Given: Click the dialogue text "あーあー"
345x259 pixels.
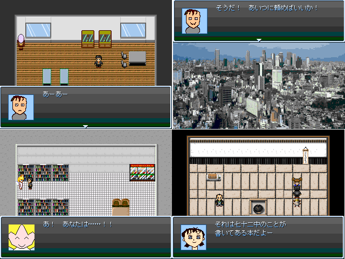Looking at the screenshot, I should (56, 94).
